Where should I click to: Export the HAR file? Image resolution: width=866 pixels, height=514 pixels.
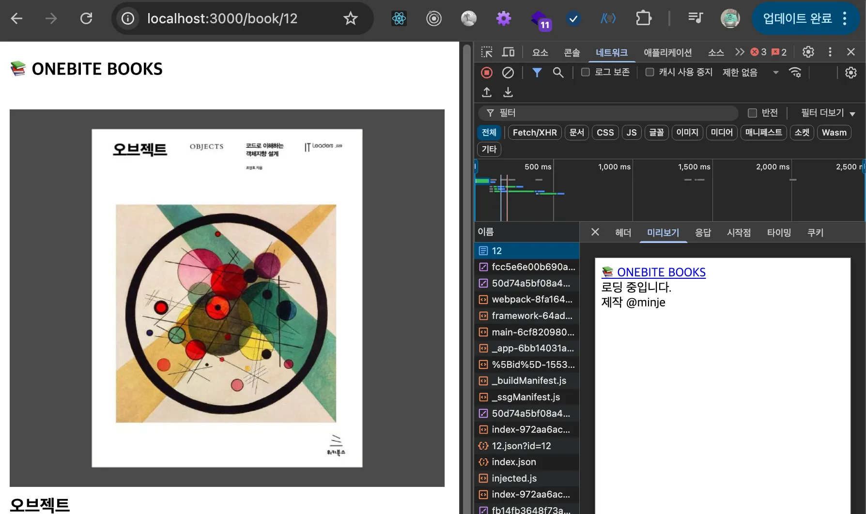(x=508, y=92)
